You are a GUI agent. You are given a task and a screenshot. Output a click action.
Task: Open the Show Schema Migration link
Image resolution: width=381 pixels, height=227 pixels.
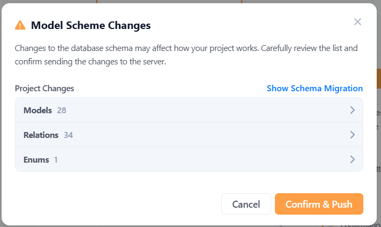point(315,89)
